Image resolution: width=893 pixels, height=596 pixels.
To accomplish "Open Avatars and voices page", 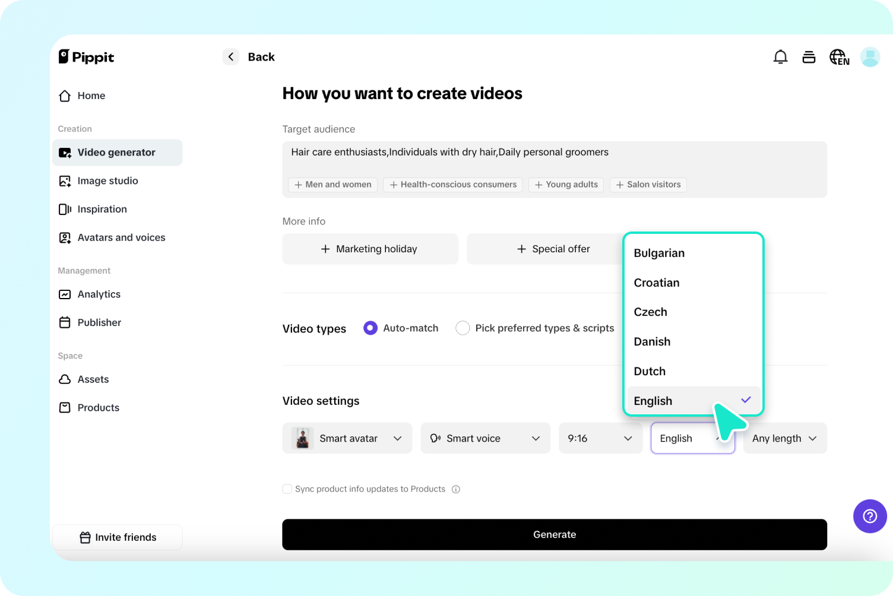I will coord(117,238).
